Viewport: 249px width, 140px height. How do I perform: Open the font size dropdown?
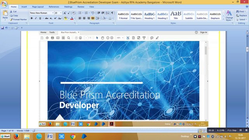coord(61,13)
